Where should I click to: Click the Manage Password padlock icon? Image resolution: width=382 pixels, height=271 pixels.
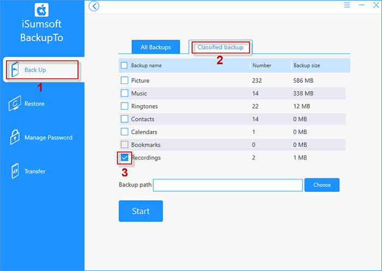point(15,137)
